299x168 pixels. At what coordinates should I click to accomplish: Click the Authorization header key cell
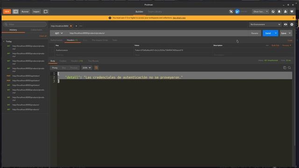pos(94,50)
